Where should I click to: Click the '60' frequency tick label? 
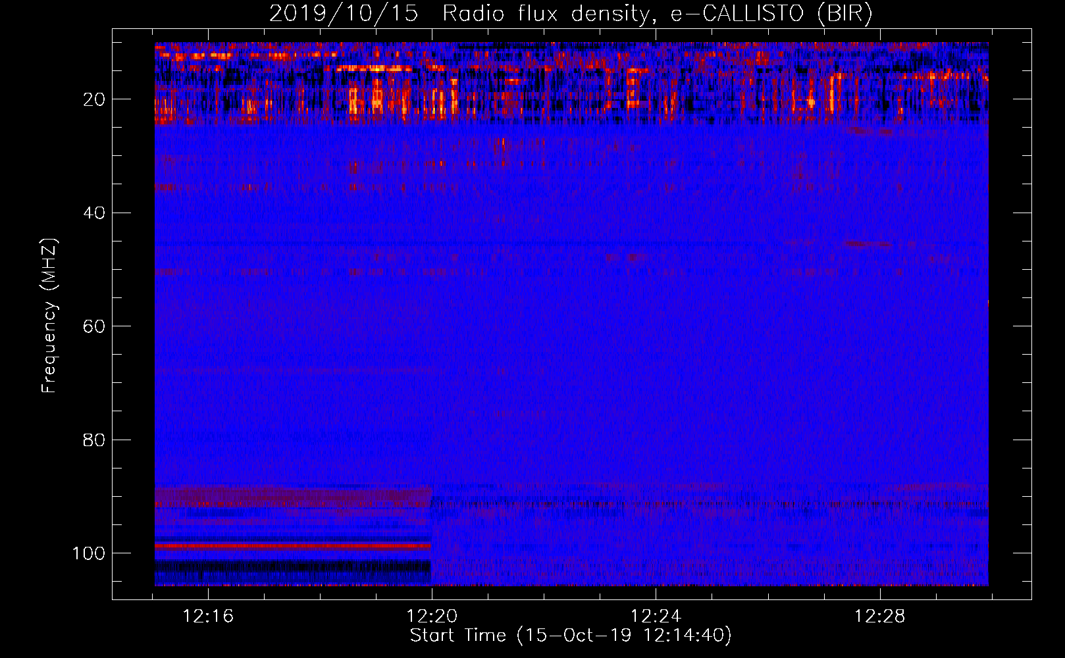(95, 326)
